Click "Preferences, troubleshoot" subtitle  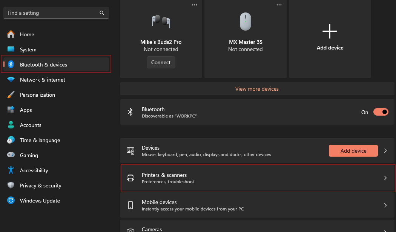[x=168, y=182]
